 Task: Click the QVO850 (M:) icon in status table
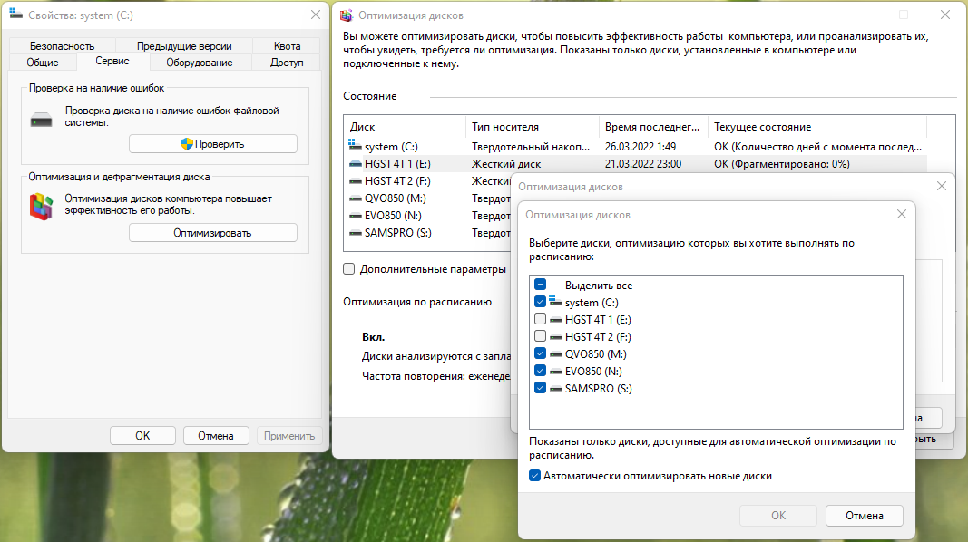(355, 198)
